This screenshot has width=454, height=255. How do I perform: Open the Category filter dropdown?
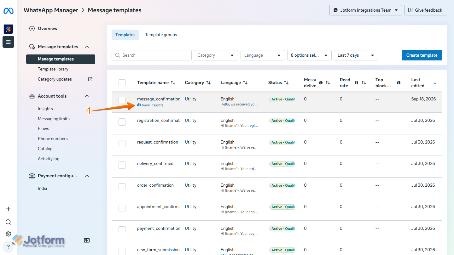(x=216, y=55)
